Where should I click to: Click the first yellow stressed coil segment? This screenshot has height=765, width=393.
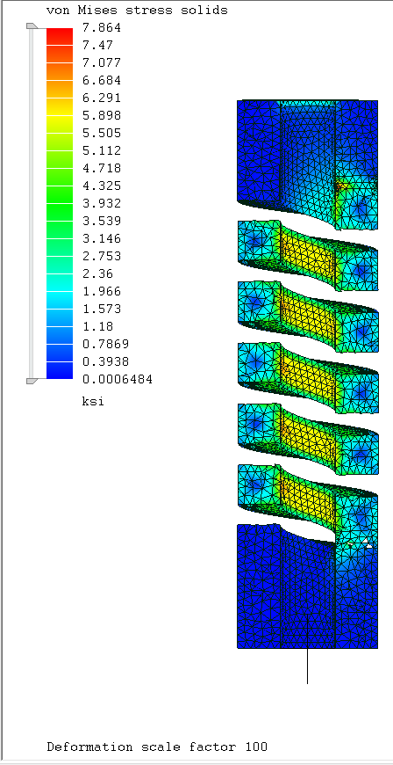[x=308, y=259]
